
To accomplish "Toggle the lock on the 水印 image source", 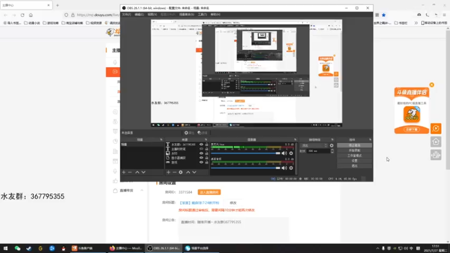I will pyautogui.click(x=206, y=153).
